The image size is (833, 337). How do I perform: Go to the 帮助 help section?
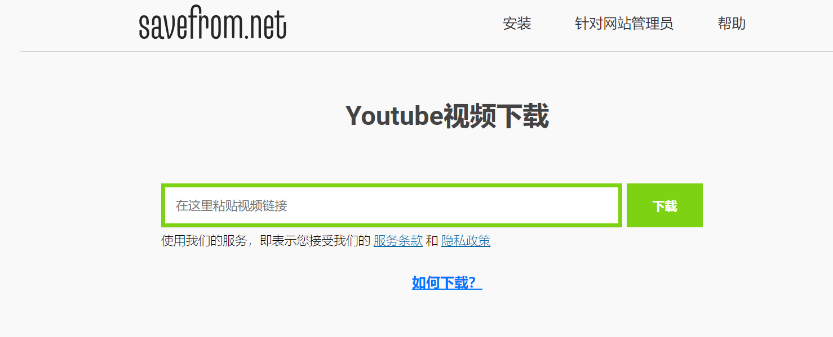[732, 24]
